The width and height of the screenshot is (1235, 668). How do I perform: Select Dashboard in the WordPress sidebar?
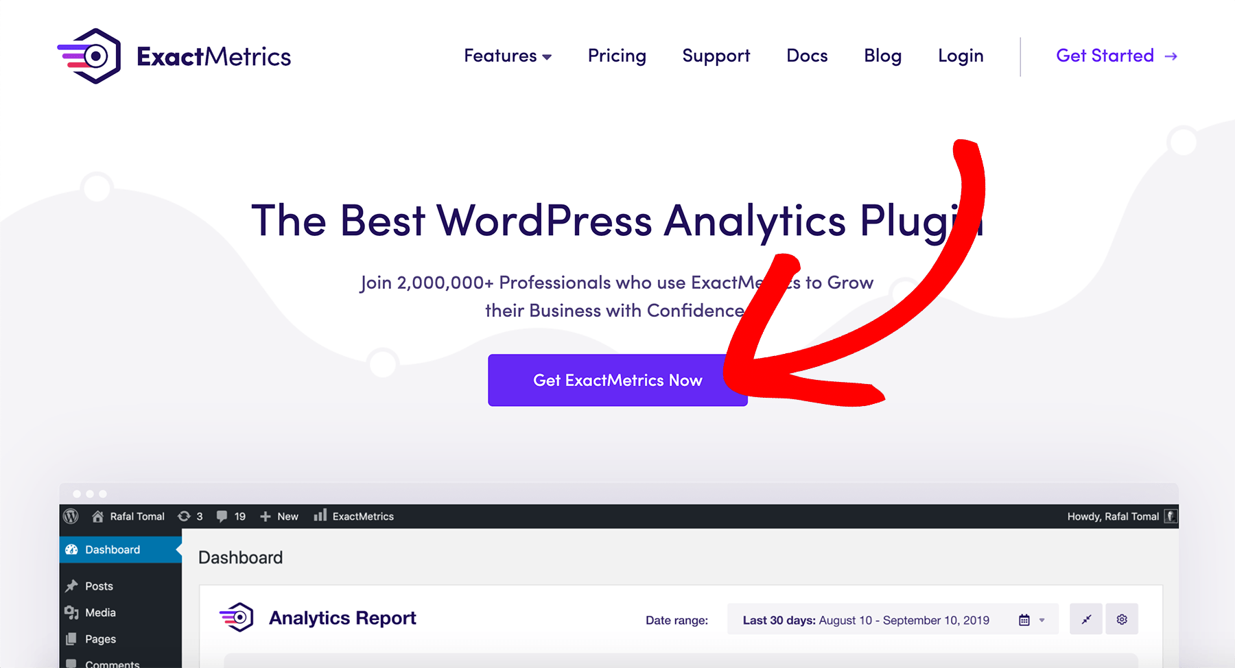pos(121,549)
